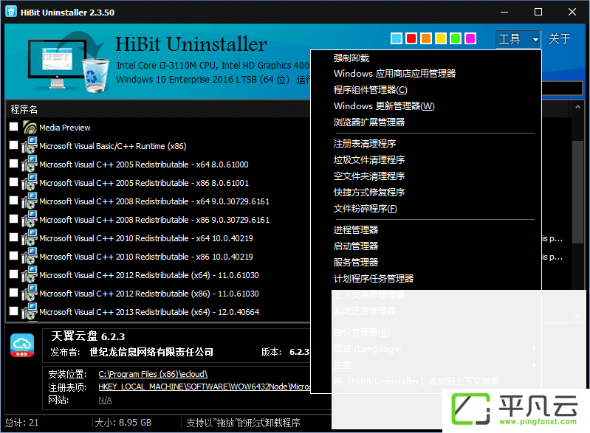Check the Media Preview checkbox
590x433 pixels.
pyautogui.click(x=14, y=127)
